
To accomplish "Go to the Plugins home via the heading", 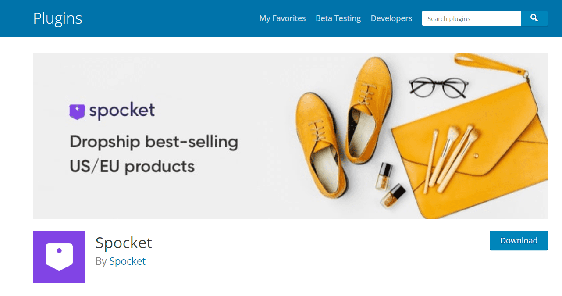I will coord(57,18).
